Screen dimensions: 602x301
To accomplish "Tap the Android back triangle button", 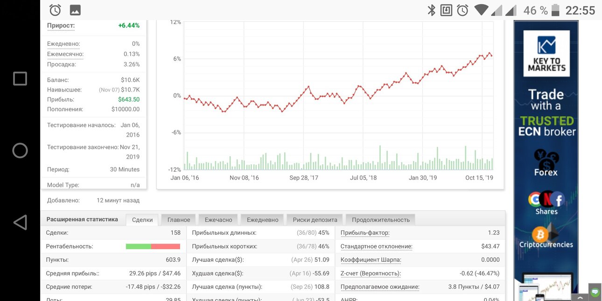I will coord(20,223).
